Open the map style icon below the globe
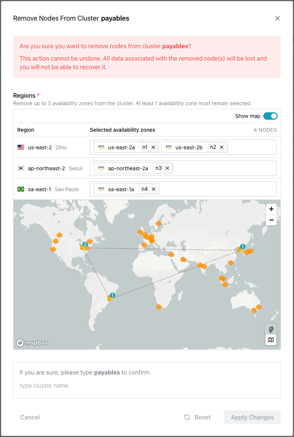294x437 pixels. pyautogui.click(x=271, y=340)
